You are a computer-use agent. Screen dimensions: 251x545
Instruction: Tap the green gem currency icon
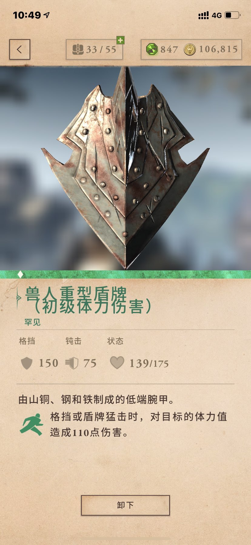pyautogui.click(x=152, y=49)
